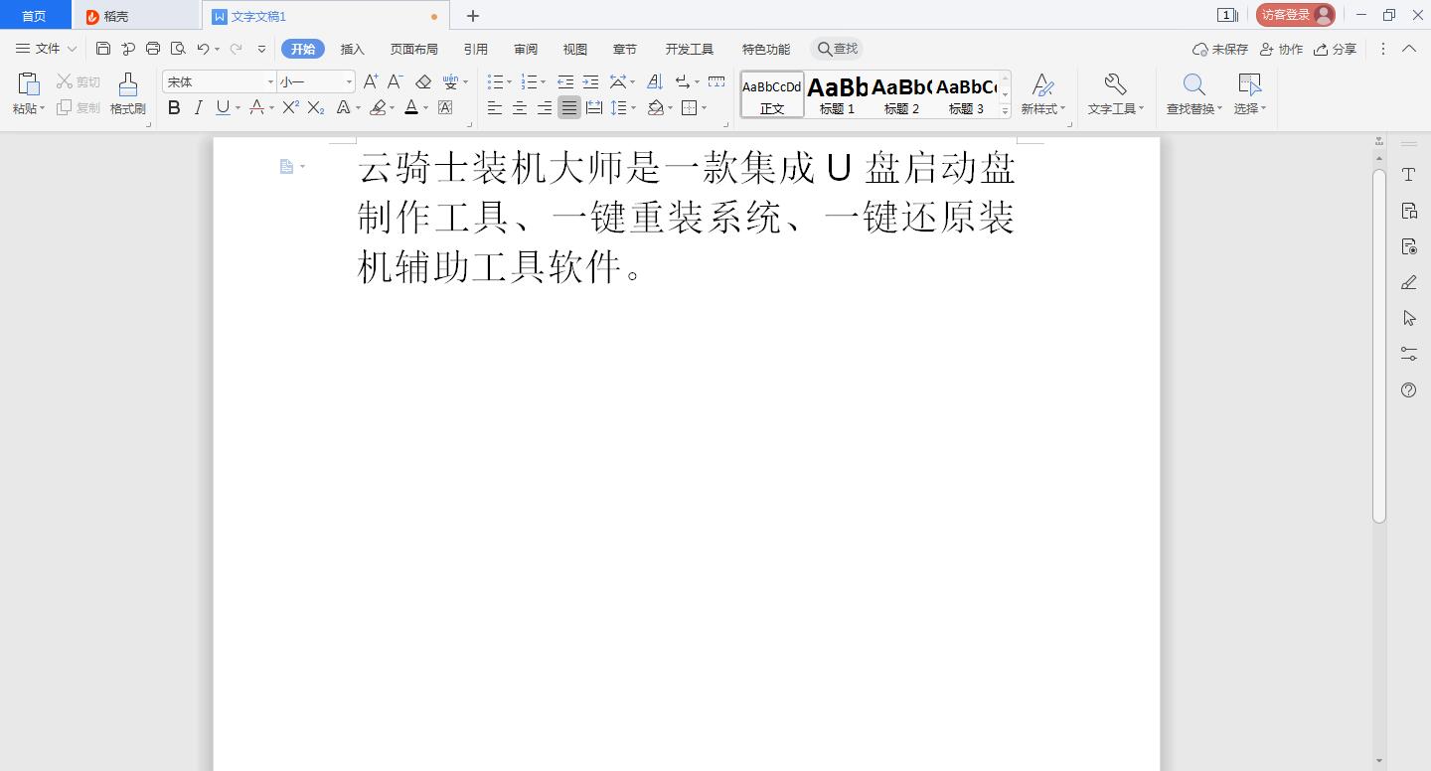Screen dimensions: 1431x771
Task: Apply the Format Painter (格式刷)
Action: 128,94
